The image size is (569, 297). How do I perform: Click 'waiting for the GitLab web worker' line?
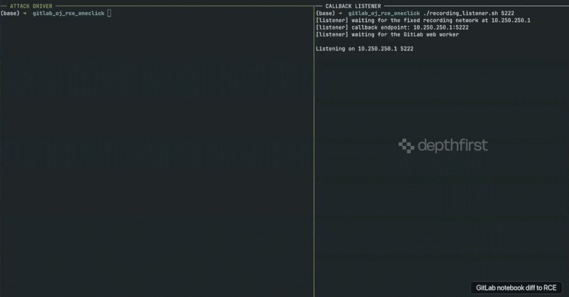pyautogui.click(x=387, y=35)
